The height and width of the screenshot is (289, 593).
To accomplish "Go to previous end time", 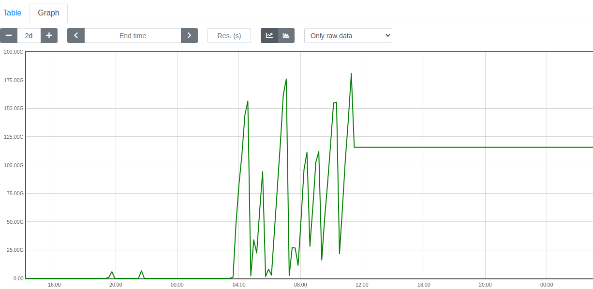I will click(x=76, y=35).
